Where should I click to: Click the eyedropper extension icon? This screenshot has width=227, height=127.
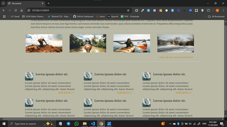point(143,10)
